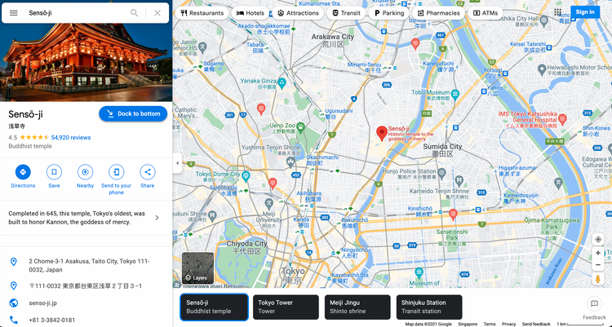Click the phone number handset icon
The width and height of the screenshot is (612, 327).
coord(14,320)
